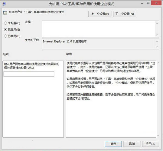The width and height of the screenshot is (163, 151).
Task: Close the dialog with the red X
Action: (x=156, y=3)
